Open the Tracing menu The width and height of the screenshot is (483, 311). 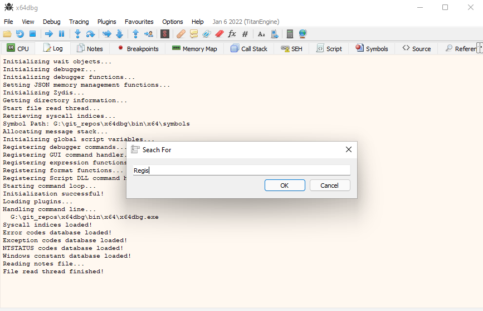point(79,22)
